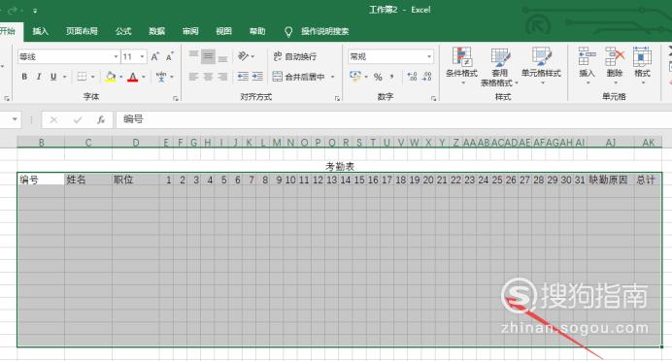Open borders dropdown arrow

[x=92, y=77]
